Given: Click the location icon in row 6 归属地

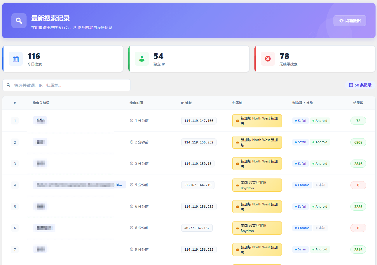Looking at the screenshot, I should [237, 228].
